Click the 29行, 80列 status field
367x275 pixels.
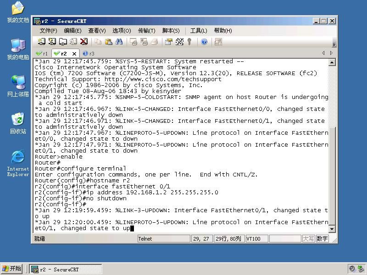(229, 238)
